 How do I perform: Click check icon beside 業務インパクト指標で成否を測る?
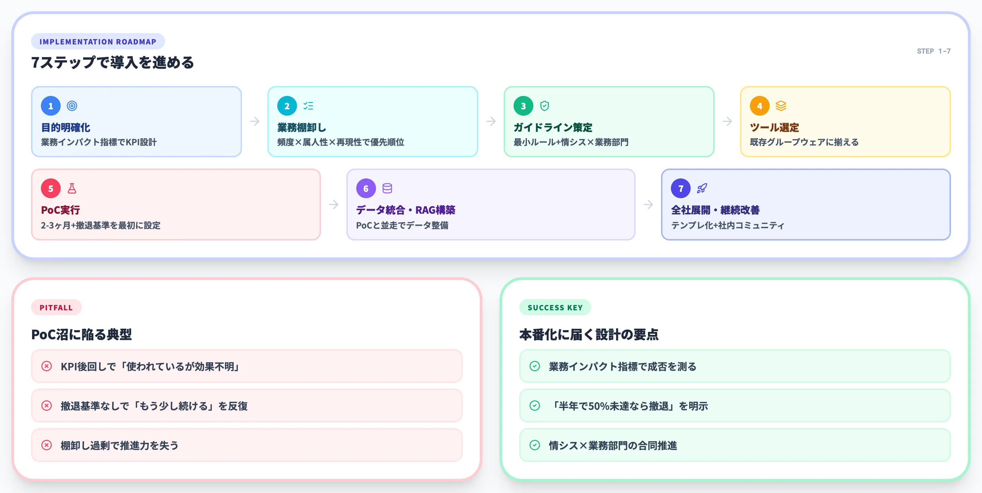pos(535,366)
